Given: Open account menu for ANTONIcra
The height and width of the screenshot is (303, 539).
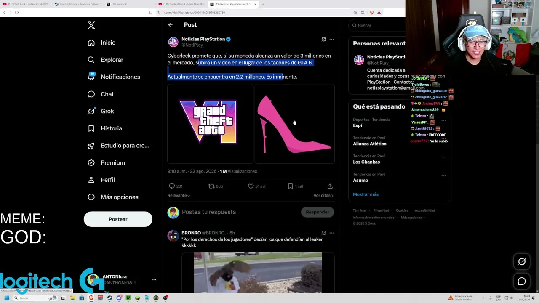Looking at the screenshot, I should [154, 280].
